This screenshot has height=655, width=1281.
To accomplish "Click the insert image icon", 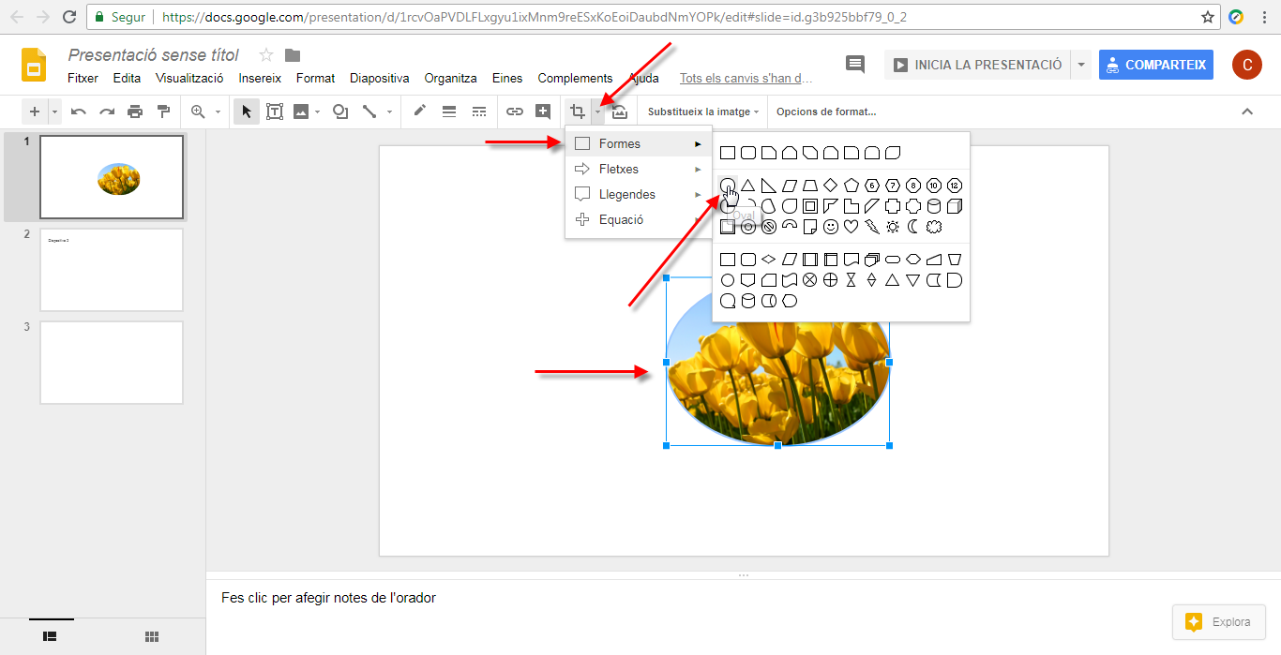I will tap(301, 112).
